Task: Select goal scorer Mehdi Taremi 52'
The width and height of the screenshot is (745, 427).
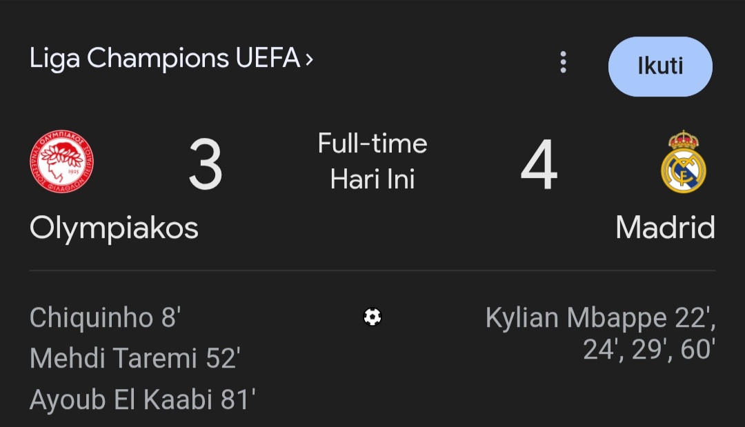Action: coord(135,359)
